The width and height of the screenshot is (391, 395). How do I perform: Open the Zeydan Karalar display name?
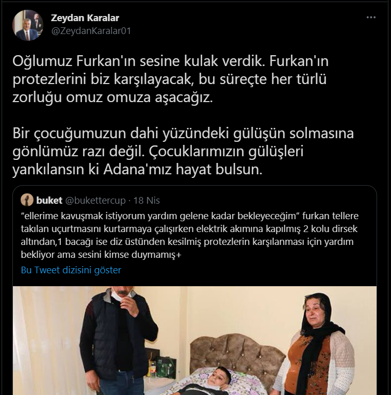(x=85, y=18)
